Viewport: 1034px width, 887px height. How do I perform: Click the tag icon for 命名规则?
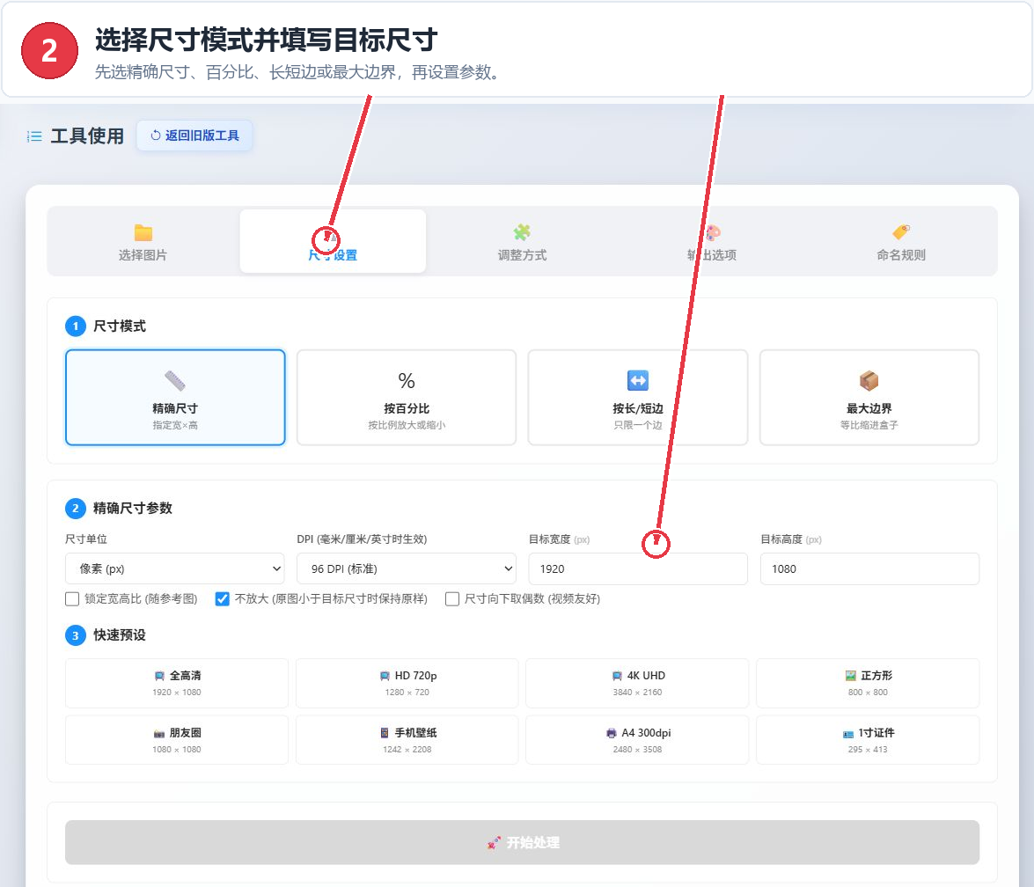[x=901, y=232]
